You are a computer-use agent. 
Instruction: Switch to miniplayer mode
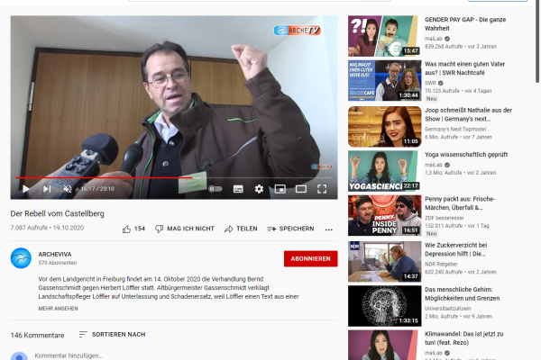(x=280, y=189)
